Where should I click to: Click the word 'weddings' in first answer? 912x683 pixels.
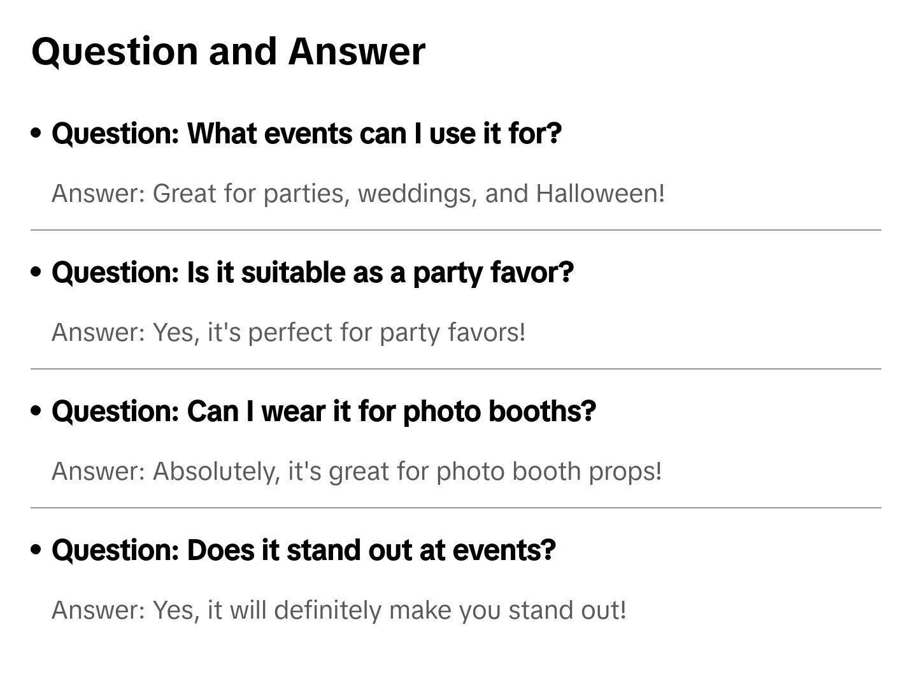click(417, 194)
